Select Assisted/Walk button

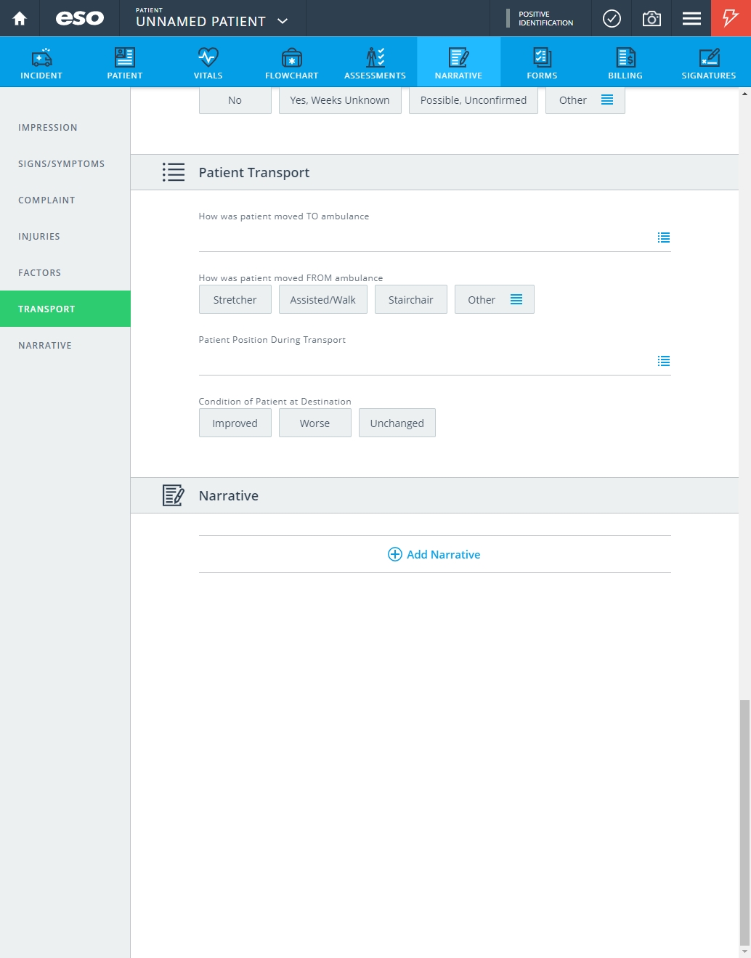tap(322, 299)
